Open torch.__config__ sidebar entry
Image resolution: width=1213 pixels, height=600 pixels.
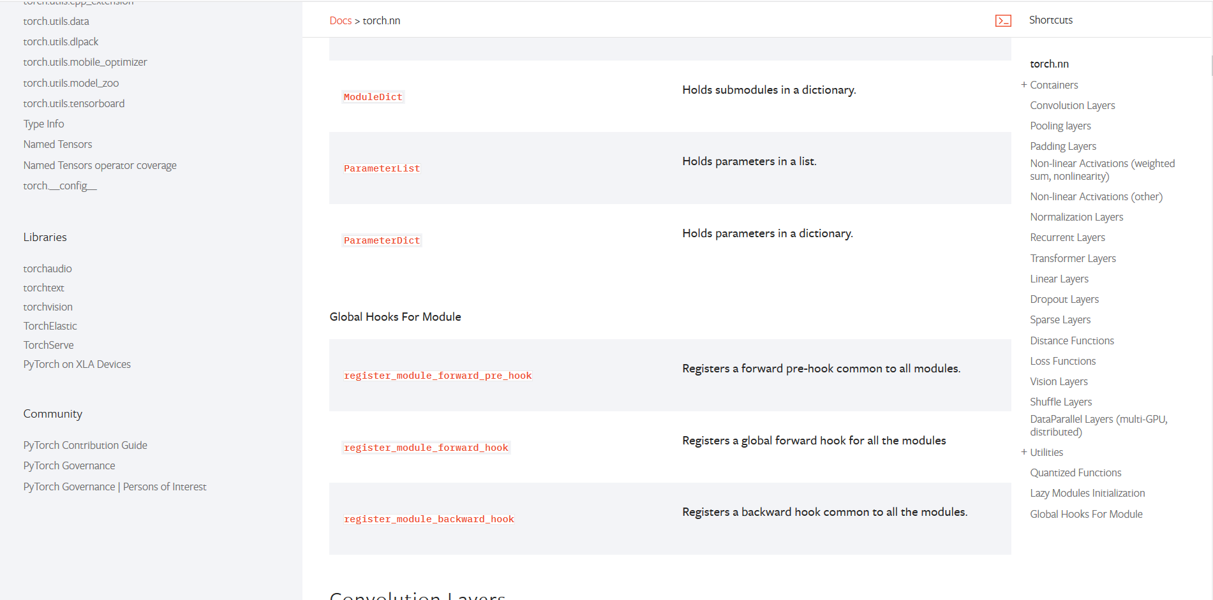click(x=60, y=186)
